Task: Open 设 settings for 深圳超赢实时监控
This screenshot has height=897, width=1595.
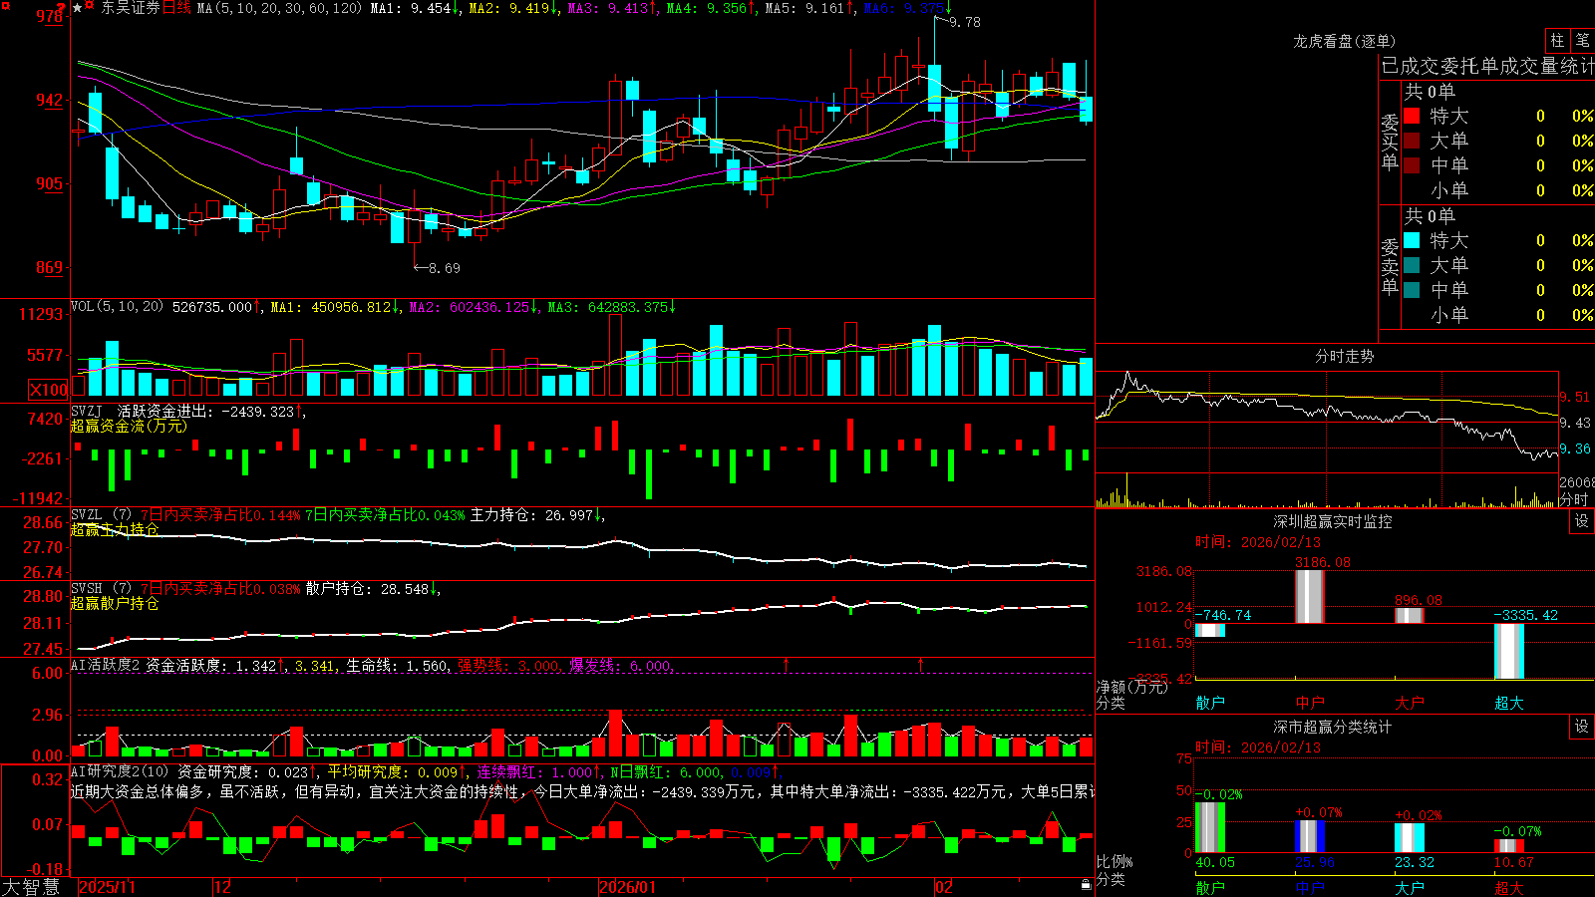Action: (x=1582, y=521)
